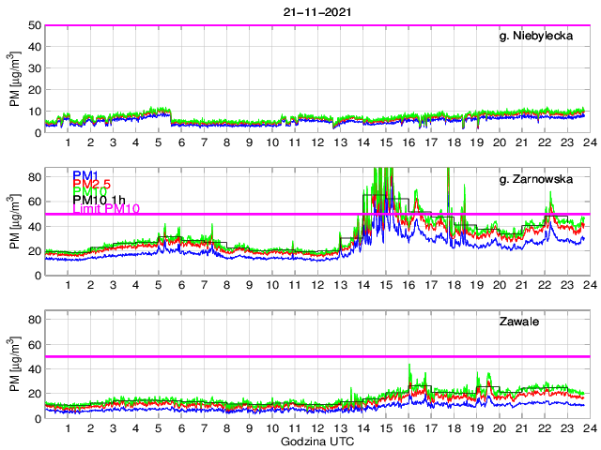601x450 pixels.
Task: Click y-axis tick 10 in Niebylecka panel
Action: (35, 112)
